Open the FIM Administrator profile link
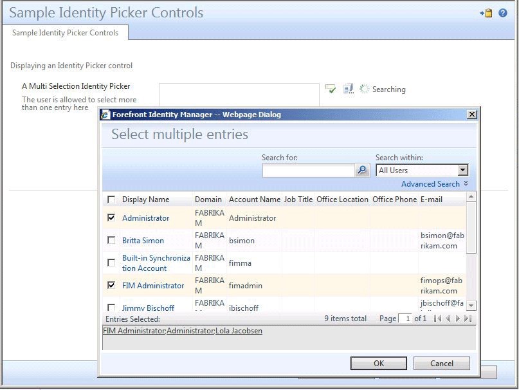The image size is (519, 390). (x=152, y=285)
